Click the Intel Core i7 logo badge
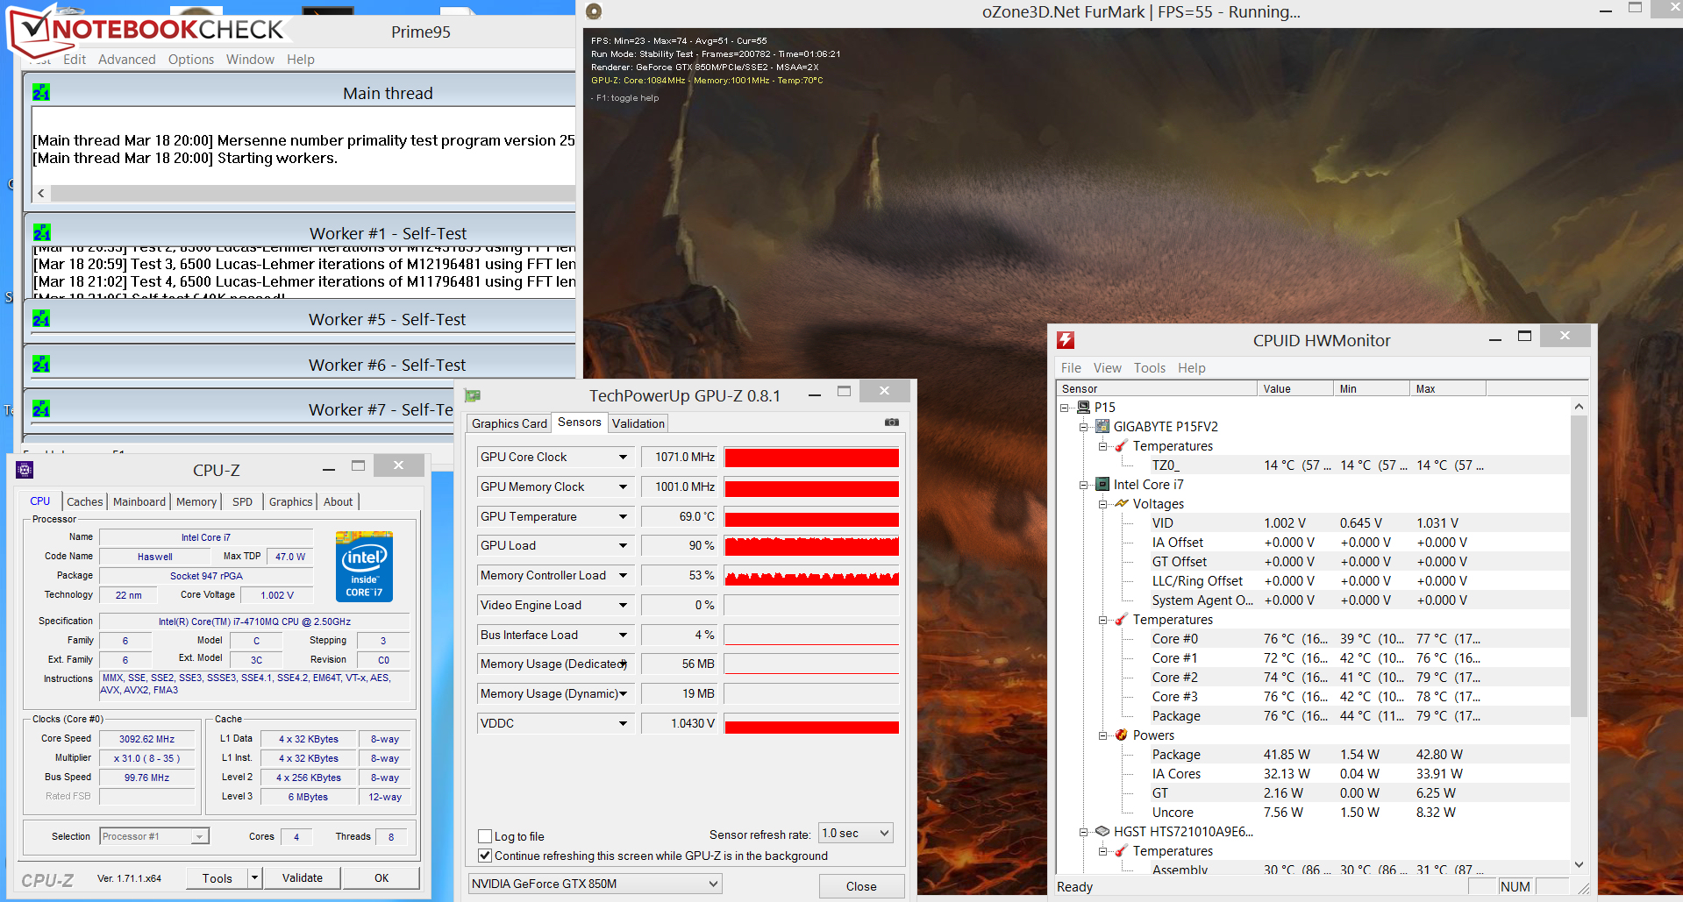1683x902 pixels. pos(364,566)
